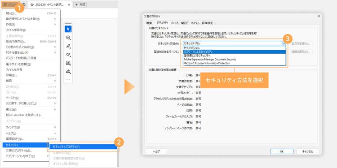
Task: Click the Home icon beside the menu button
Action: tap(24, 4)
